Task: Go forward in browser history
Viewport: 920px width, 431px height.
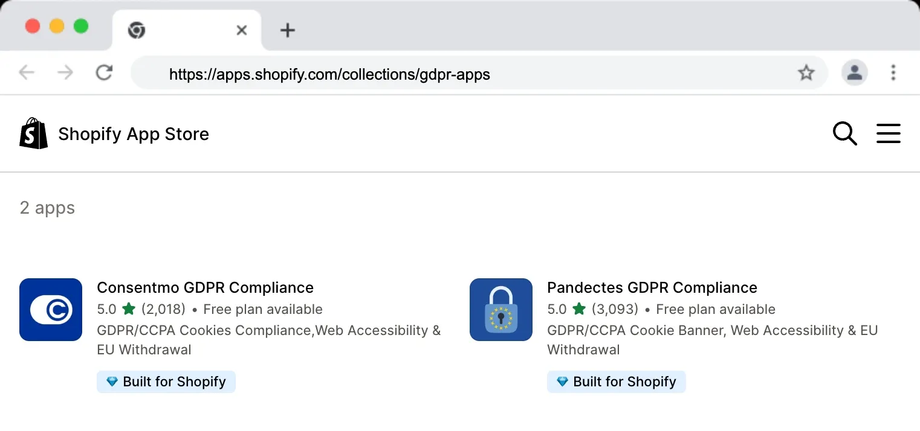Action: click(x=65, y=73)
